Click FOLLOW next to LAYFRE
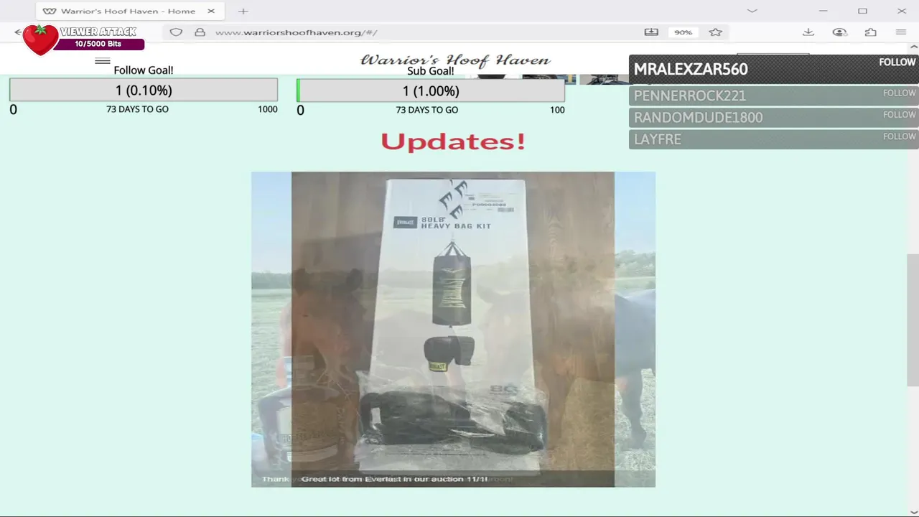Image resolution: width=919 pixels, height=517 pixels. (x=900, y=136)
